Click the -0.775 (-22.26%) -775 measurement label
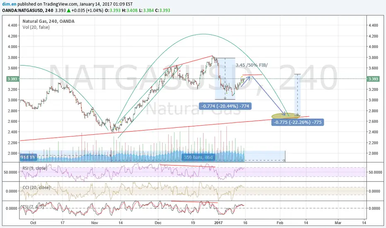This screenshot has height=228, width=386. [x=298, y=122]
